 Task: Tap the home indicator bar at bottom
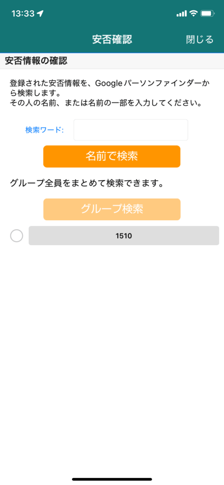112,479
